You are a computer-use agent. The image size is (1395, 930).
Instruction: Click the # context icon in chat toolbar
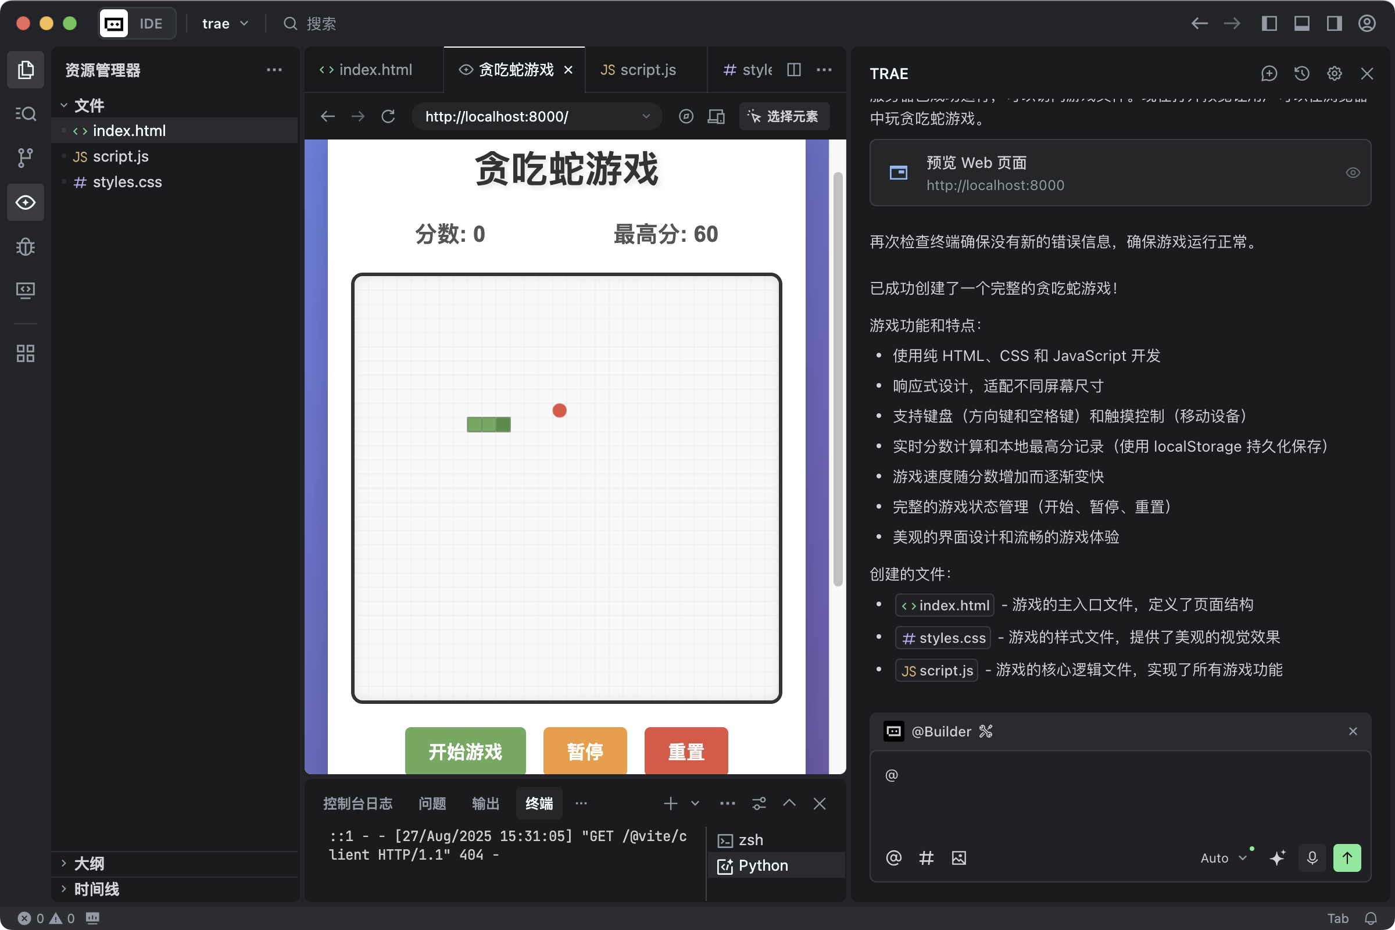926,858
